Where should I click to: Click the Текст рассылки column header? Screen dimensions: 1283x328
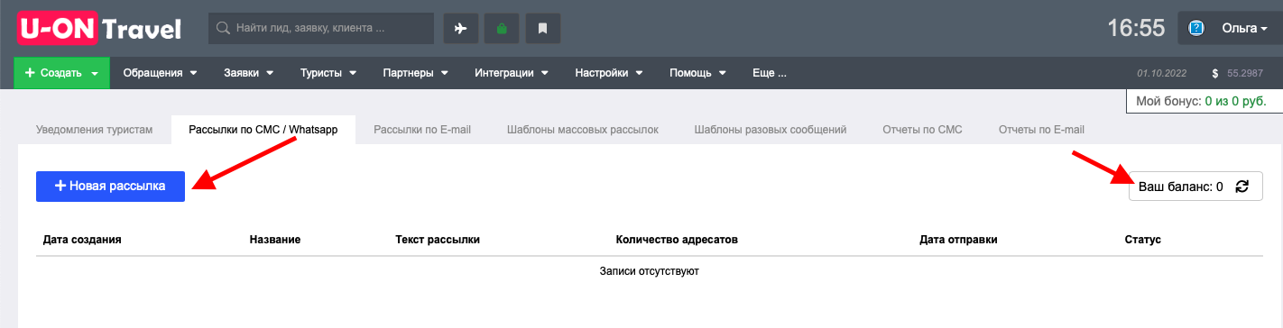point(438,240)
